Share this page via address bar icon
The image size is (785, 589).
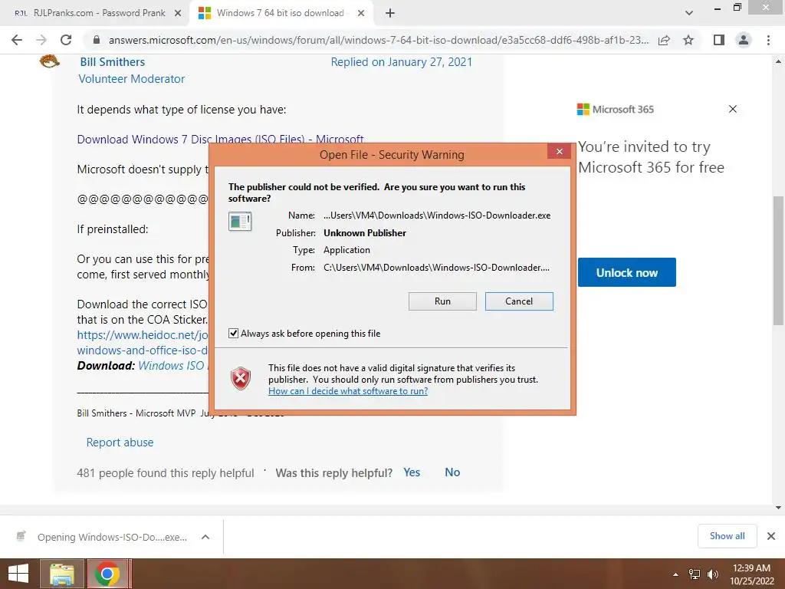pos(665,40)
